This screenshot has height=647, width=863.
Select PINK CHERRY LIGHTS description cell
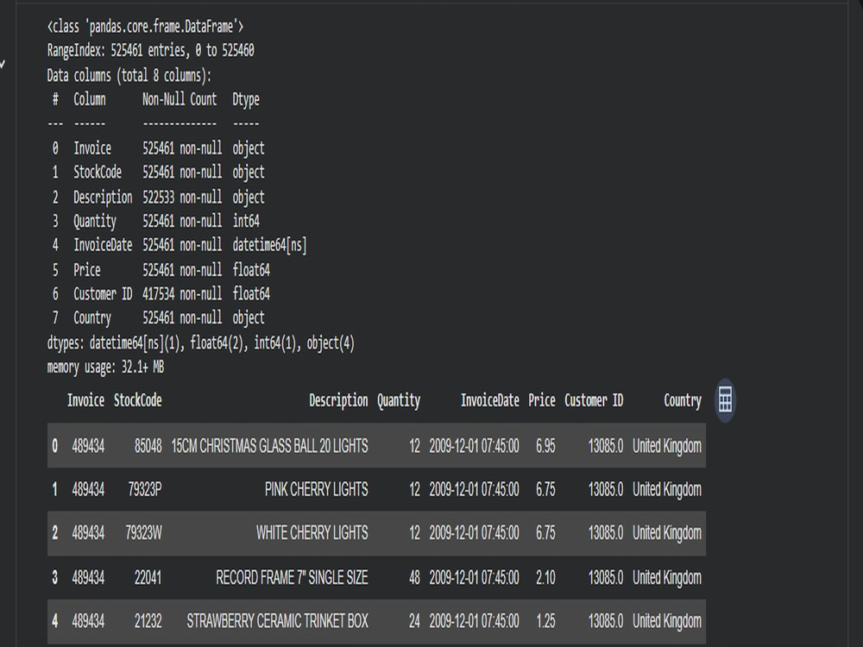[317, 490]
